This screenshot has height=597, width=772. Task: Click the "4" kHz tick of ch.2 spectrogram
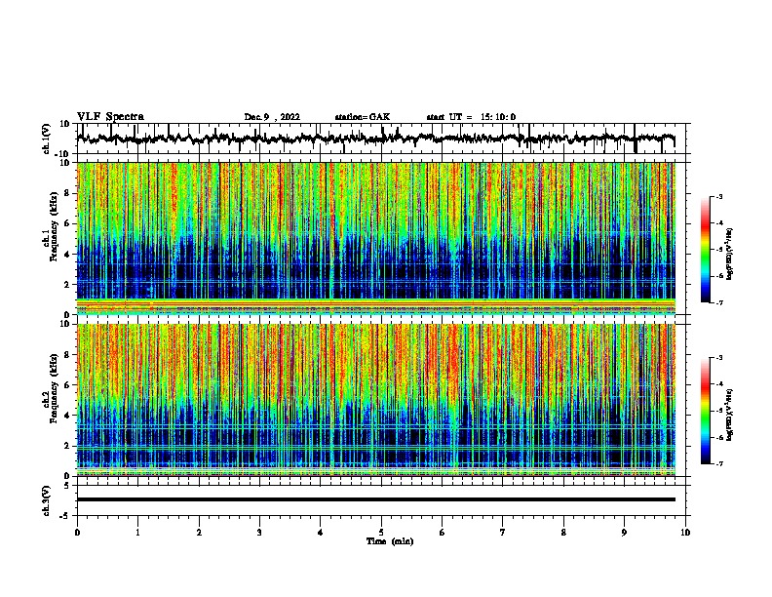coord(68,416)
